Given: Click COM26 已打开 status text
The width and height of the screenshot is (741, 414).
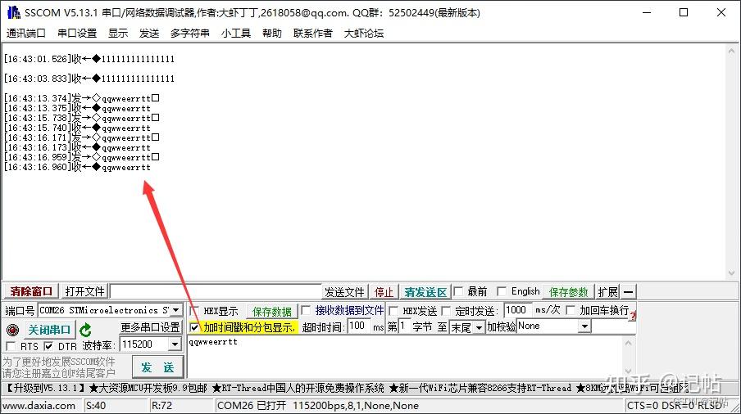Looking at the screenshot, I should [252, 406].
